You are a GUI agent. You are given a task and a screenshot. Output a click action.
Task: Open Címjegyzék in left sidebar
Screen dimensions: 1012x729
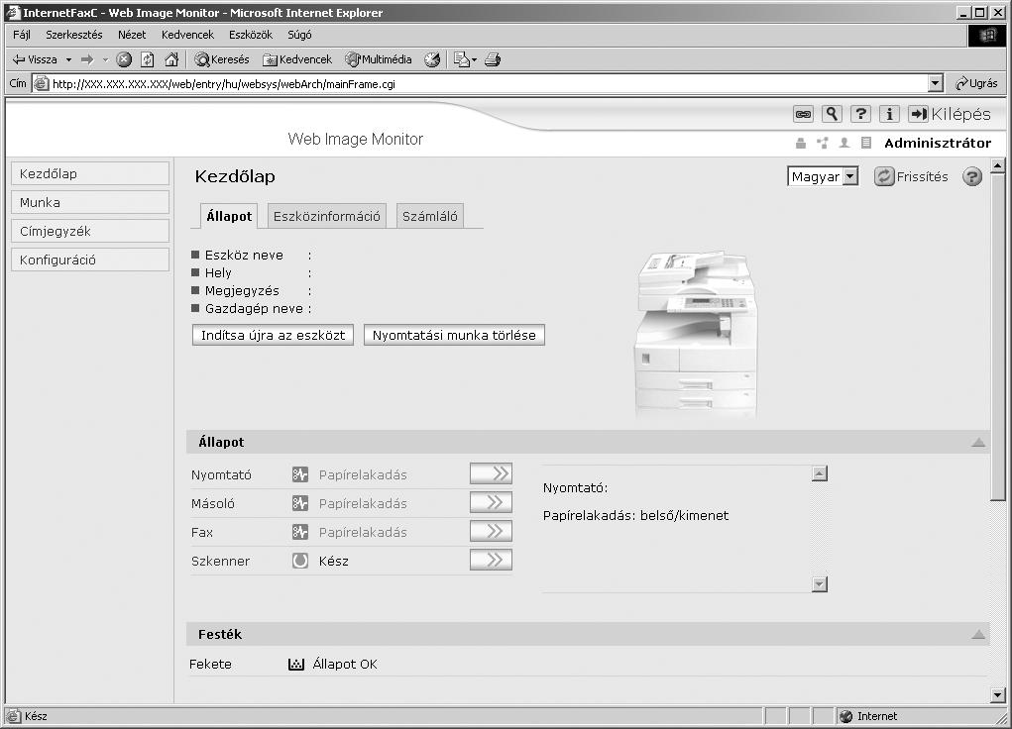pos(90,231)
